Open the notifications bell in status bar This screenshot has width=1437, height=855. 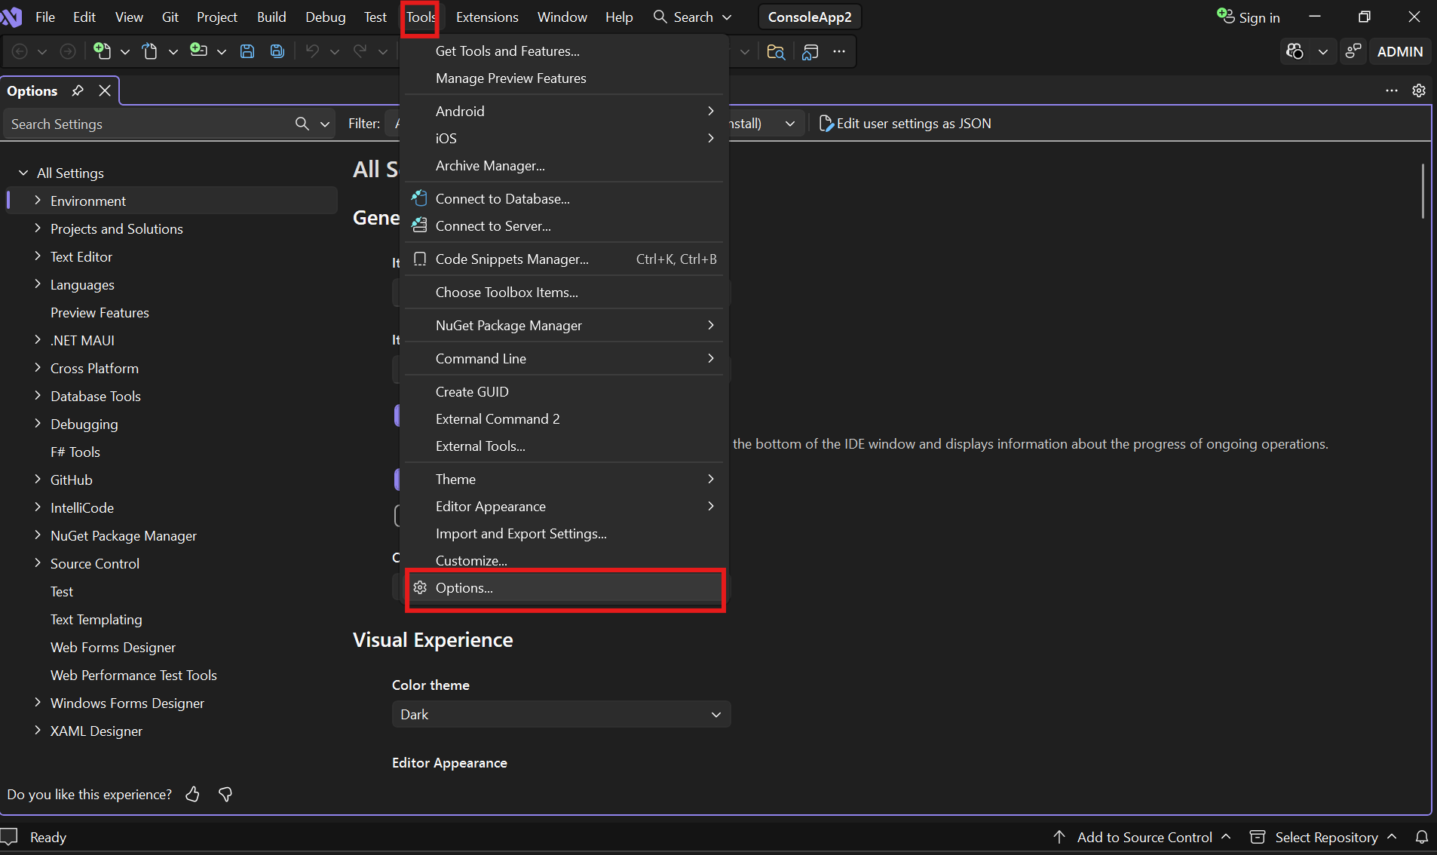coord(1422,837)
